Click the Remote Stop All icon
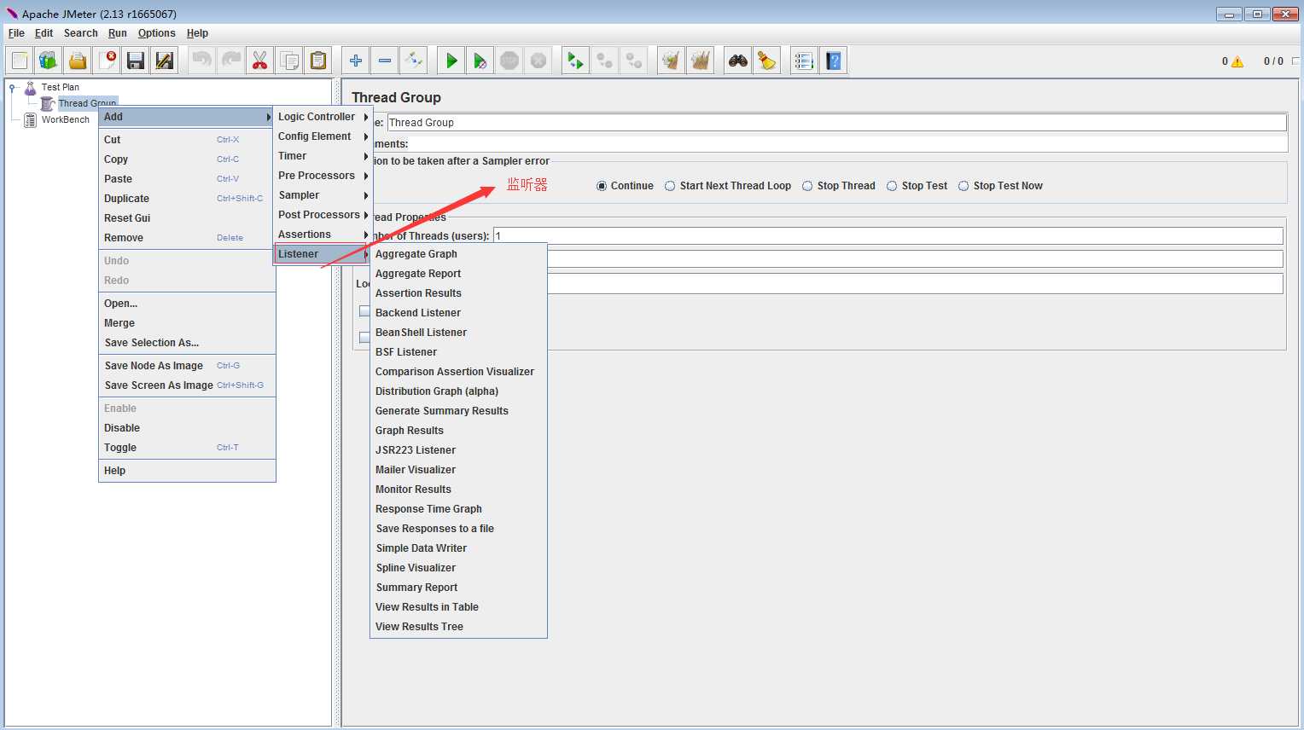Image resolution: width=1304 pixels, height=730 pixels. click(x=605, y=61)
